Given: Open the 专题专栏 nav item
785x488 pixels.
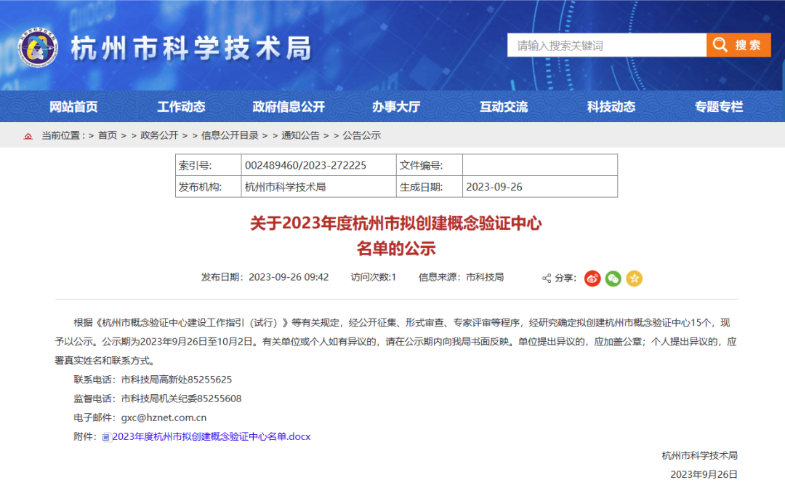Looking at the screenshot, I should 719,107.
